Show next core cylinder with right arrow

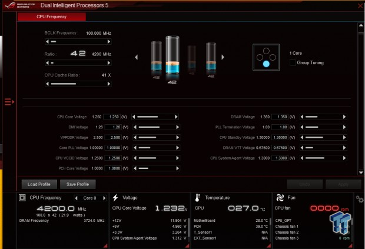tap(223, 57)
